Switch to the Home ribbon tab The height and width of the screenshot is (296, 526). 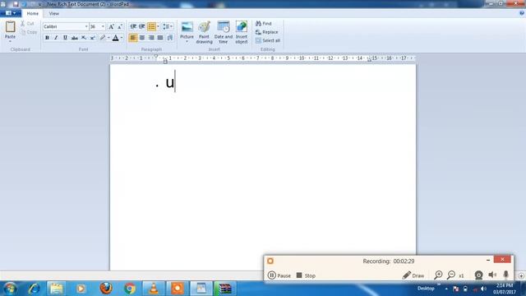pyautogui.click(x=33, y=13)
